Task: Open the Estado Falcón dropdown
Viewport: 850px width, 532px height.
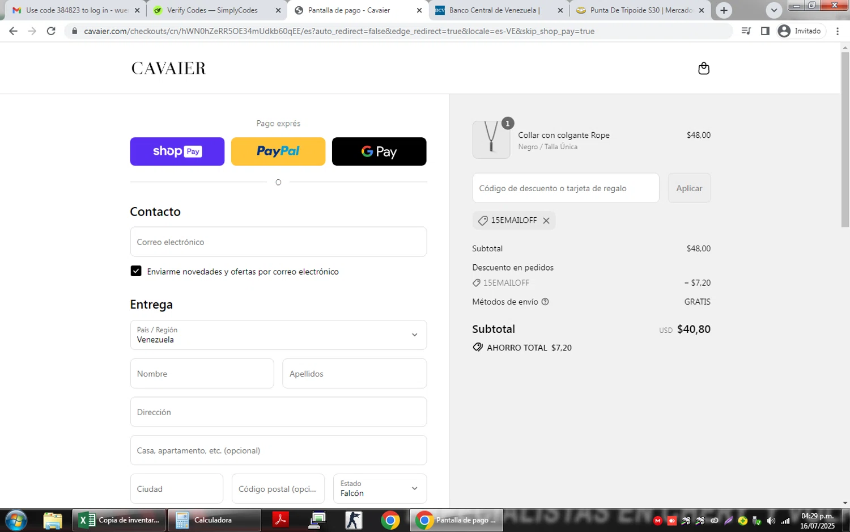Action: click(380, 488)
